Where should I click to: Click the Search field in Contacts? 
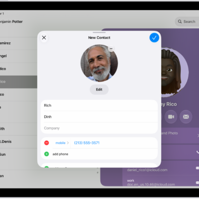pyautogui.click(x=187, y=21)
